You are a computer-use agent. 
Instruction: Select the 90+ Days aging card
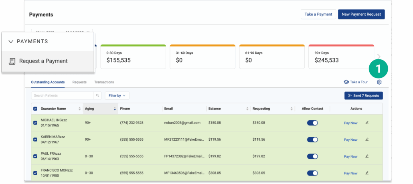[341, 57]
